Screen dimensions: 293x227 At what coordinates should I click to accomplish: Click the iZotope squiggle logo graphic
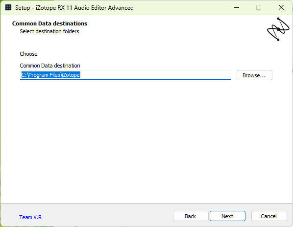pyautogui.click(x=278, y=29)
